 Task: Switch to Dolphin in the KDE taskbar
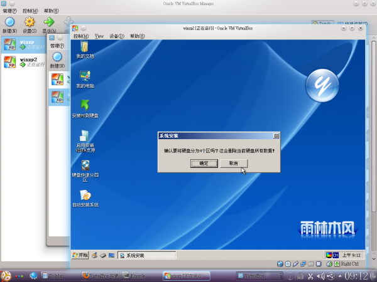[x=60, y=276]
